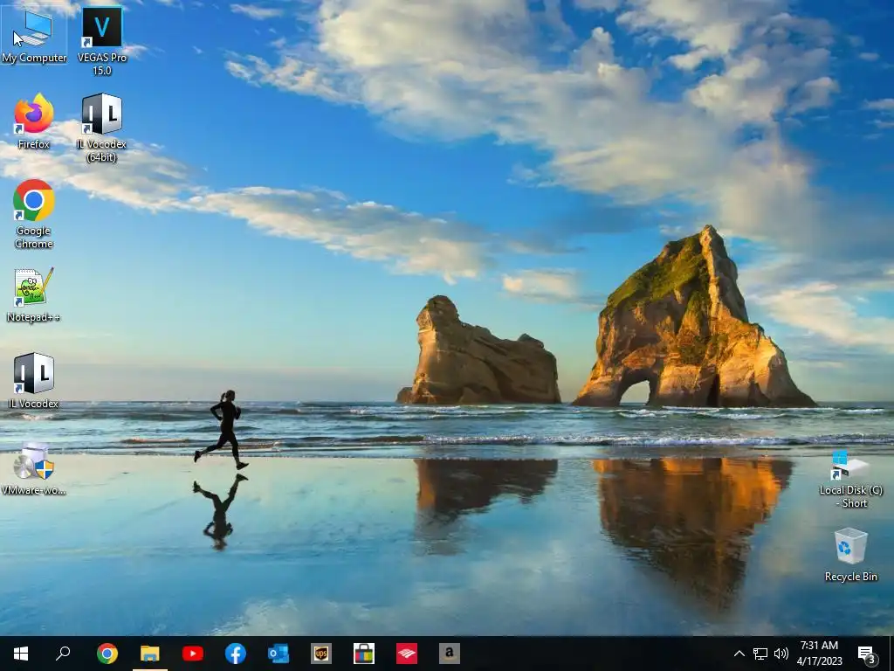Open the UPS taskbar shortcut
Screen dimensions: 894x671
click(x=321, y=654)
